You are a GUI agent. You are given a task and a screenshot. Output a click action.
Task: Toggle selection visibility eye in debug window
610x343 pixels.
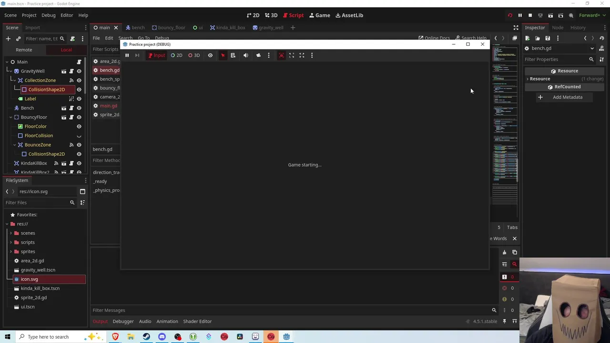pos(210,55)
